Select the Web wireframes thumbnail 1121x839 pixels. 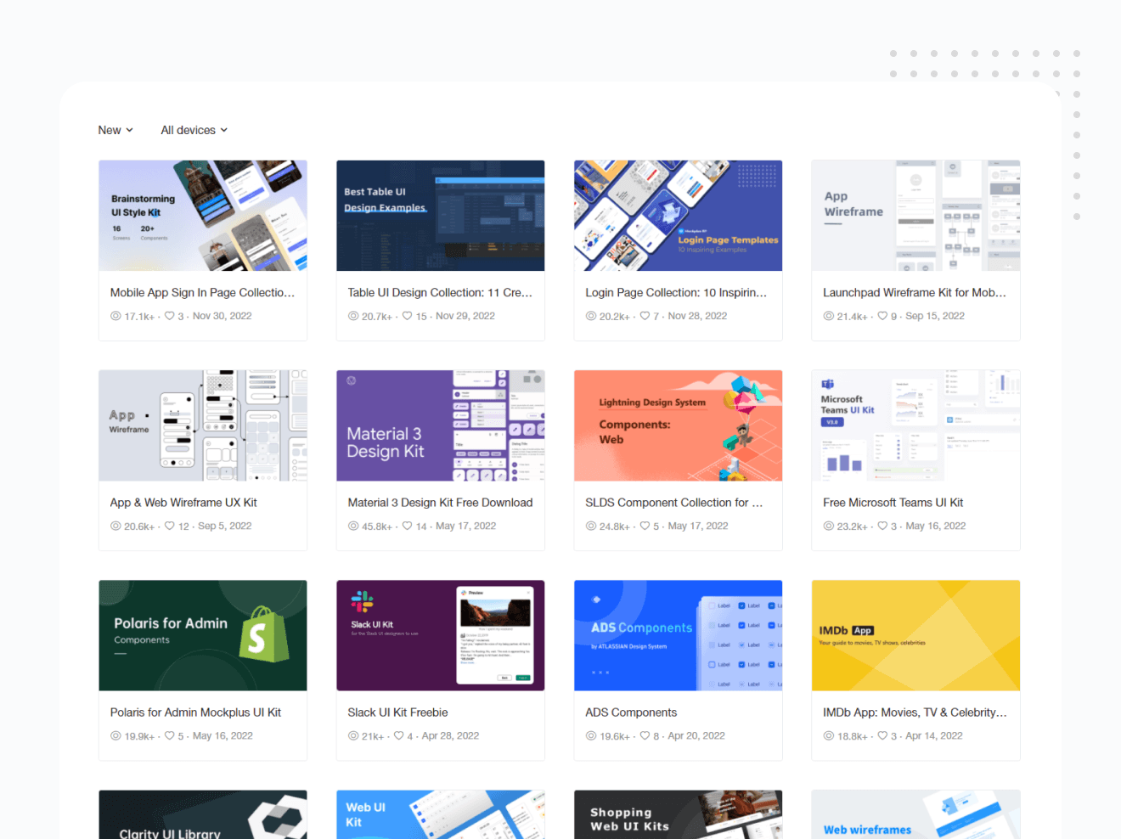[x=915, y=814]
